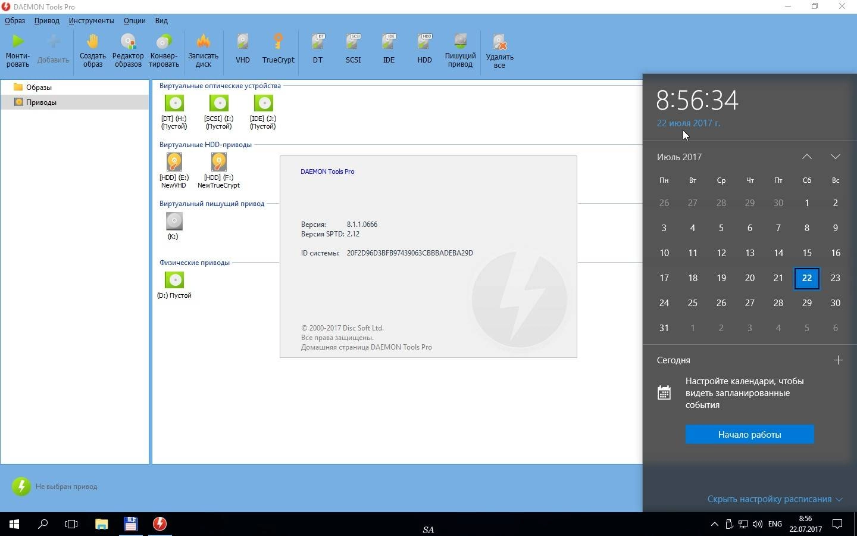Click the DAEMON Tools taskbar icon
Screen dimensions: 857x536
click(159, 524)
